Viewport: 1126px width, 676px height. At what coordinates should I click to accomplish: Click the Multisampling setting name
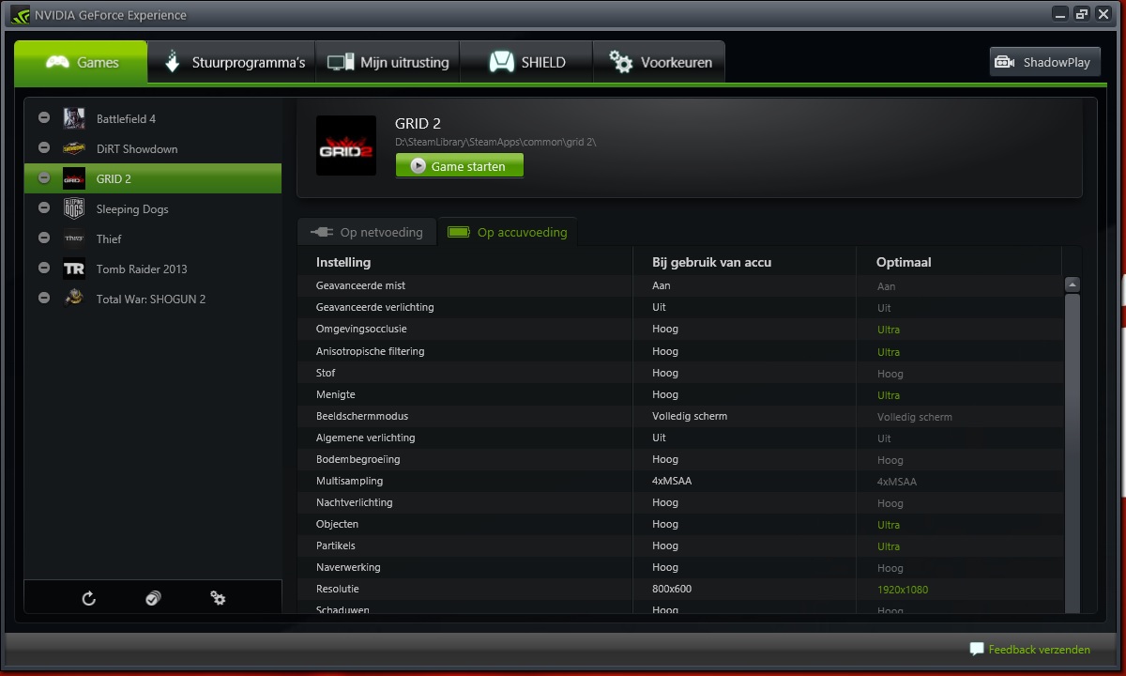coord(349,481)
